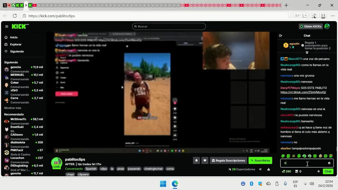Select the chatinginchat tag
338x190 pixels.
click(153, 169)
